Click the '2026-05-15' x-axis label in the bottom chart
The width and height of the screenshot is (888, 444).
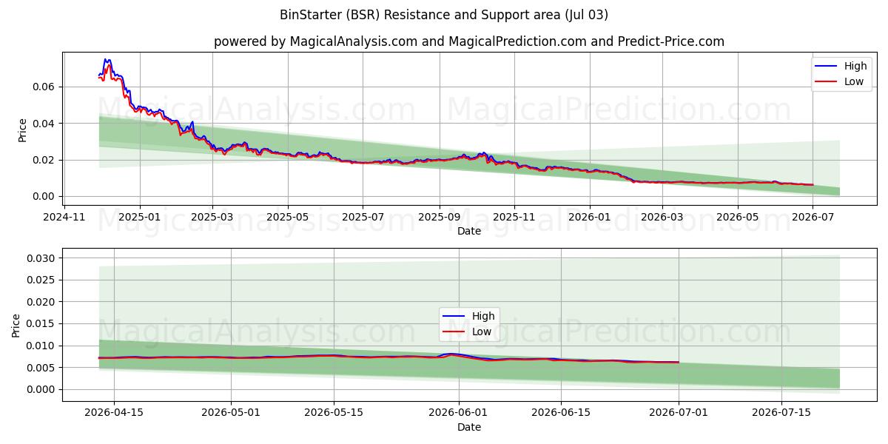(334, 413)
